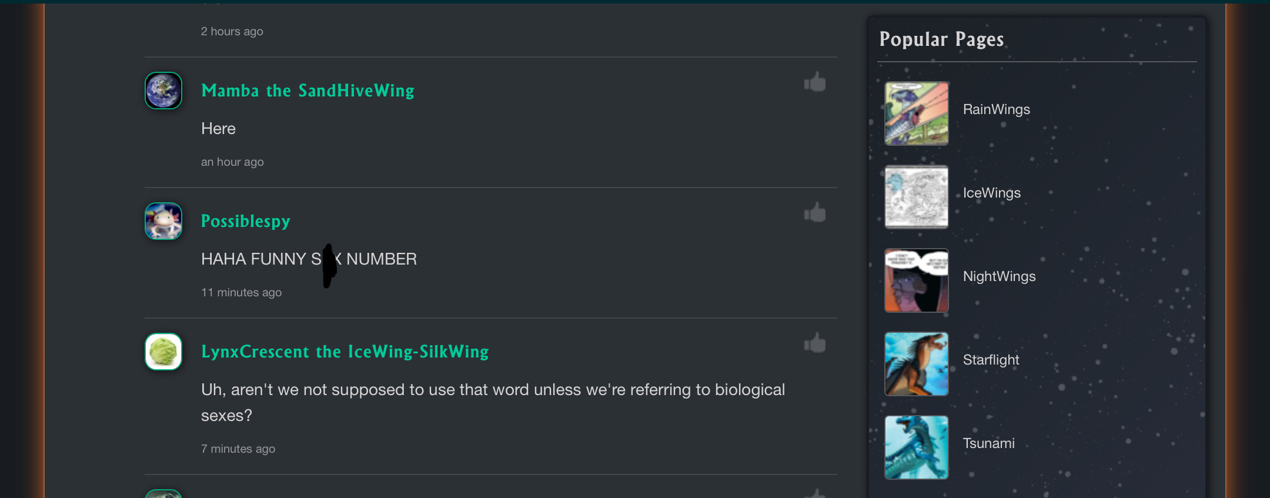1270x498 pixels.
Task: Like Mamba the SandHiveWing's comment
Action: click(815, 82)
